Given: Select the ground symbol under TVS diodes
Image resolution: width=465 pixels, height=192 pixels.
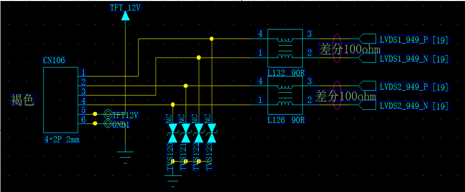Looking at the screenshot, I should coord(173,181).
